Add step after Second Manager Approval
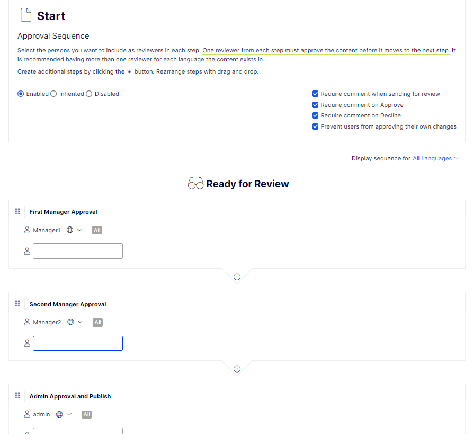 point(237,369)
